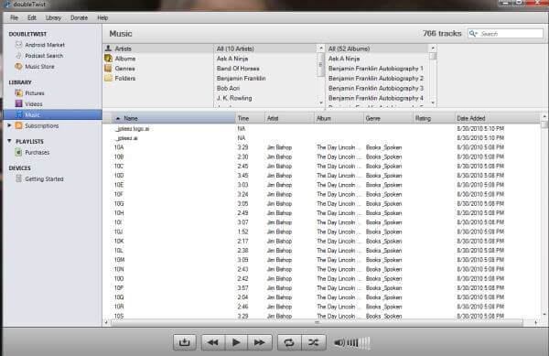
Task: Open Subscriptions in sidebar
Action: pyautogui.click(x=41, y=125)
